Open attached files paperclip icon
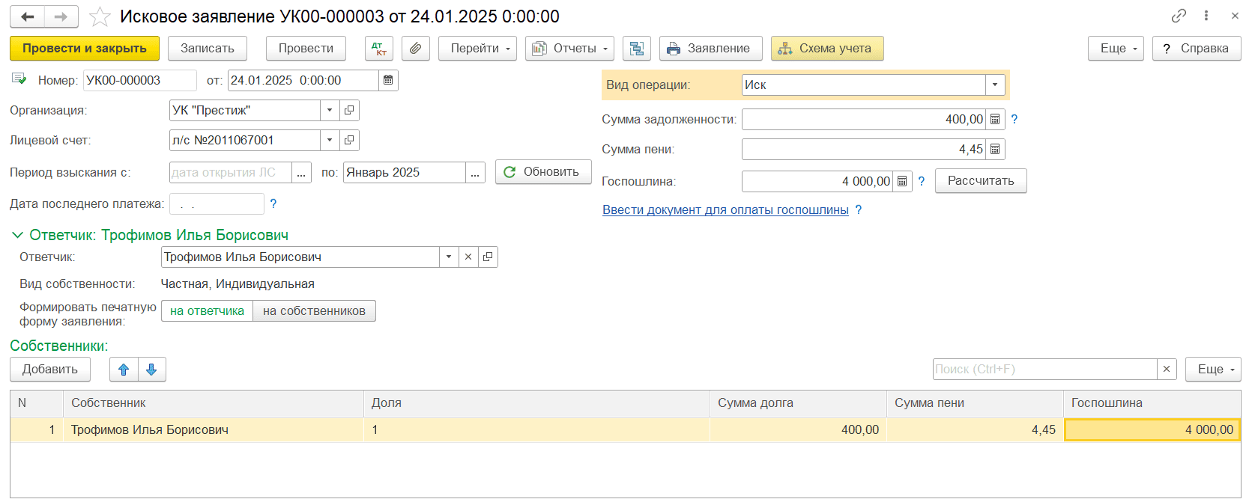This screenshot has height=502, width=1246. [x=415, y=49]
